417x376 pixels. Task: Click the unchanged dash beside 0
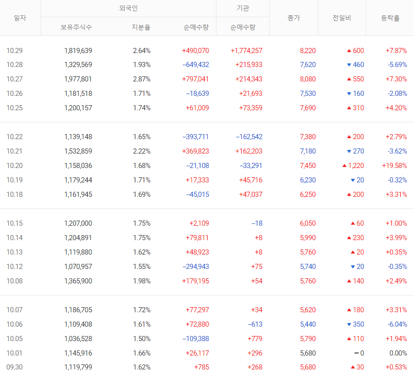tap(357, 353)
